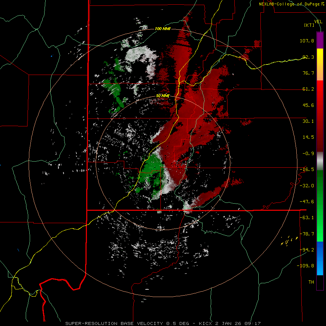The image size is (326, 326).
Task: Click the -94.2 legend value
Action: point(307,250)
